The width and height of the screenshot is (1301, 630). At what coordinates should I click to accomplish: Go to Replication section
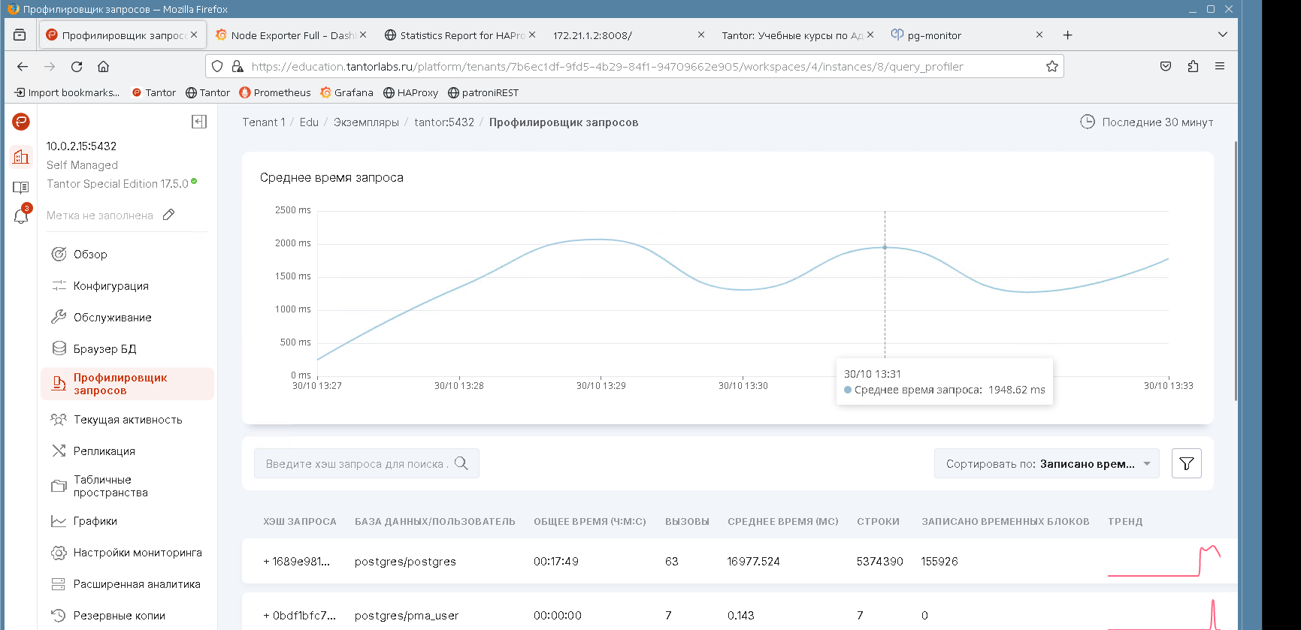(x=104, y=451)
